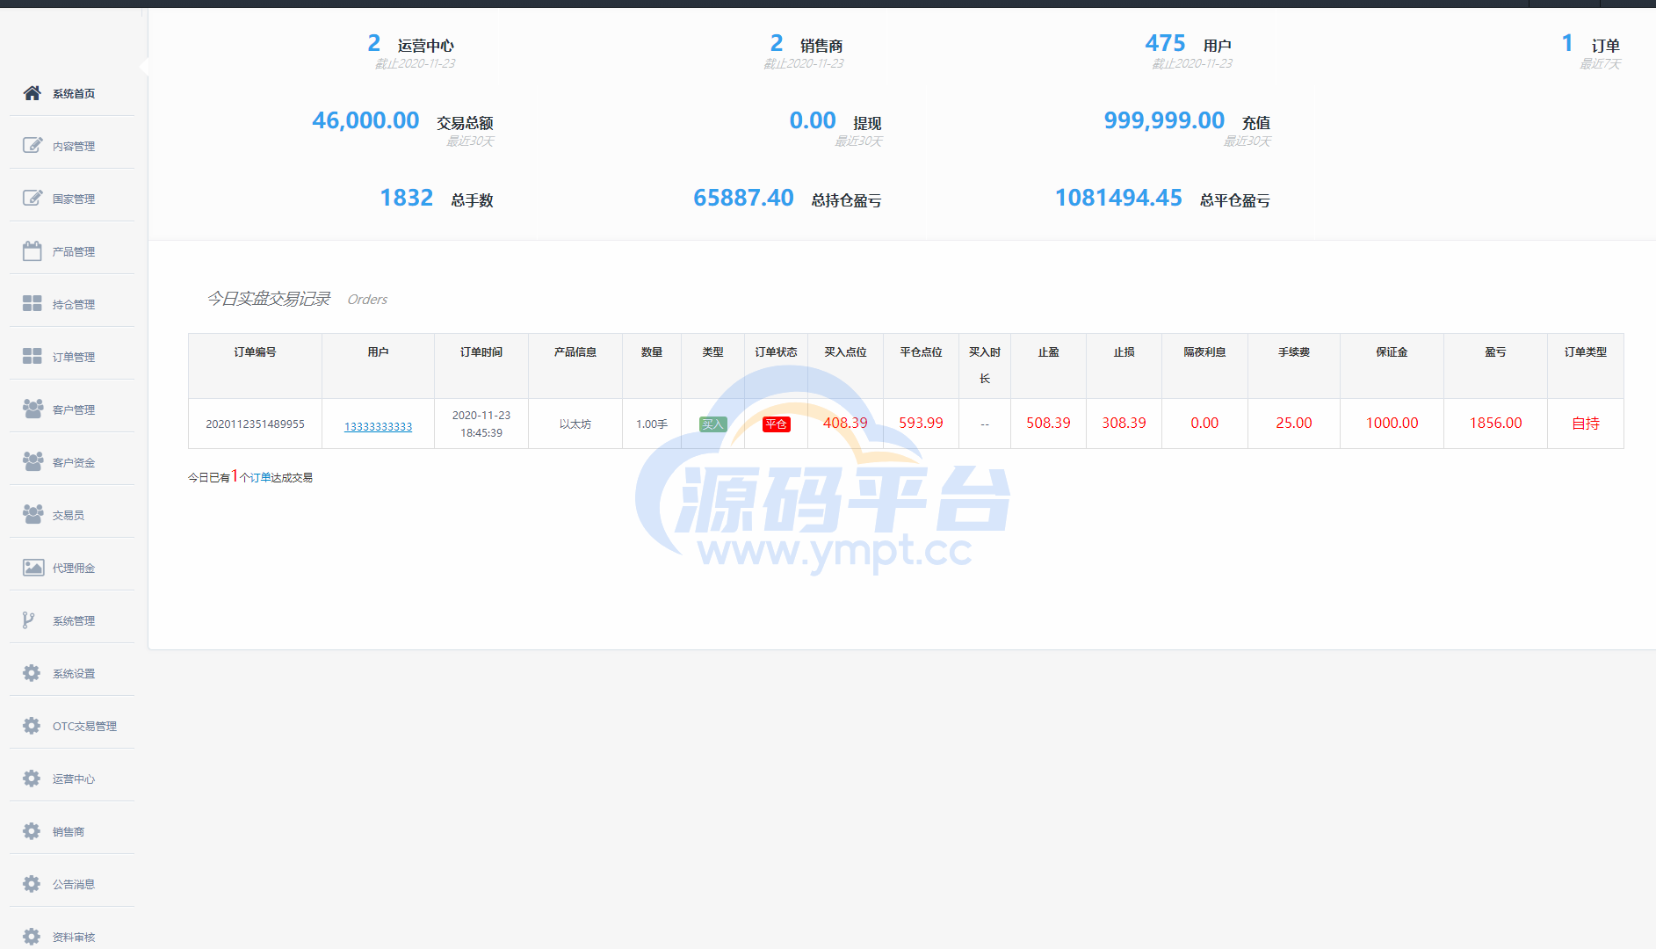Screen dimensions: 1656x949
Task: Click the users icon beside 交易员
Action: 33,515
